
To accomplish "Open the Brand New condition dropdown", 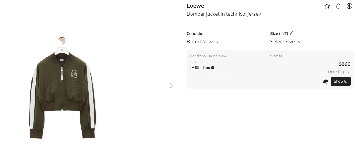I will [x=203, y=42].
